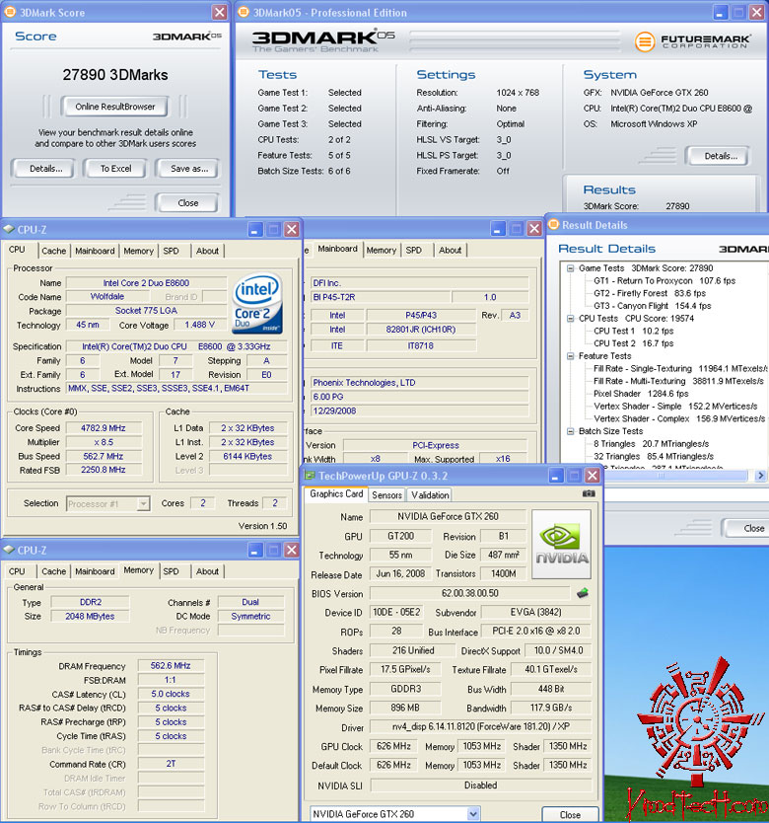Switch to the Cache tab in upper CPU-Z
The image size is (769, 823).
pos(54,251)
